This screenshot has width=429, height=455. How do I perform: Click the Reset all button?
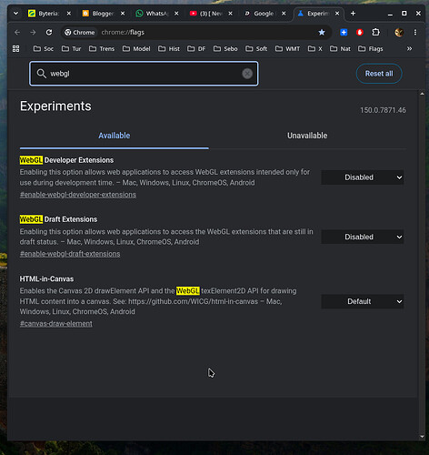pyautogui.click(x=379, y=74)
